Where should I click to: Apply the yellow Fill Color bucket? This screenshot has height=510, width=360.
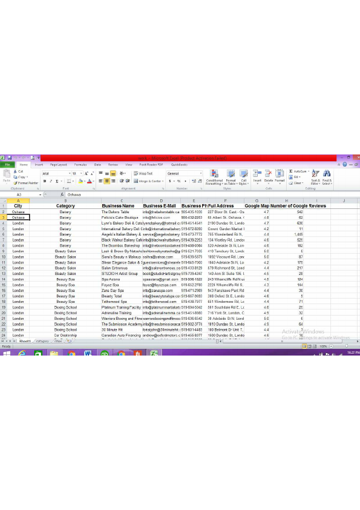pos(80,181)
